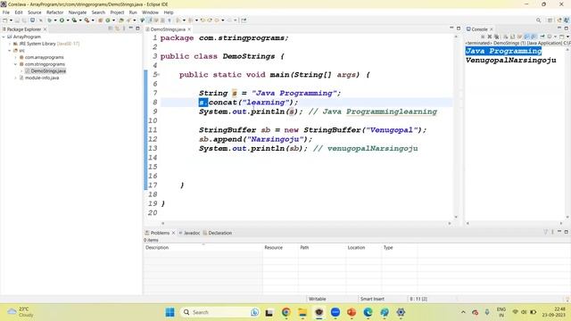Click the Debug toolbar icon
The height and width of the screenshot is (321, 571).
50,21
